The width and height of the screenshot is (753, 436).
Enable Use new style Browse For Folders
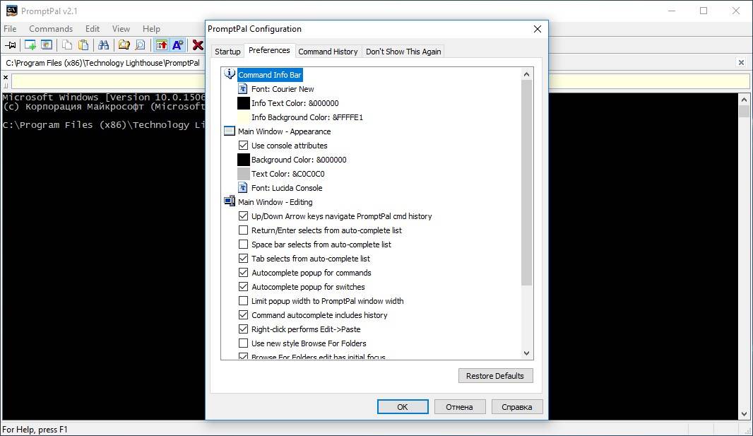point(244,343)
